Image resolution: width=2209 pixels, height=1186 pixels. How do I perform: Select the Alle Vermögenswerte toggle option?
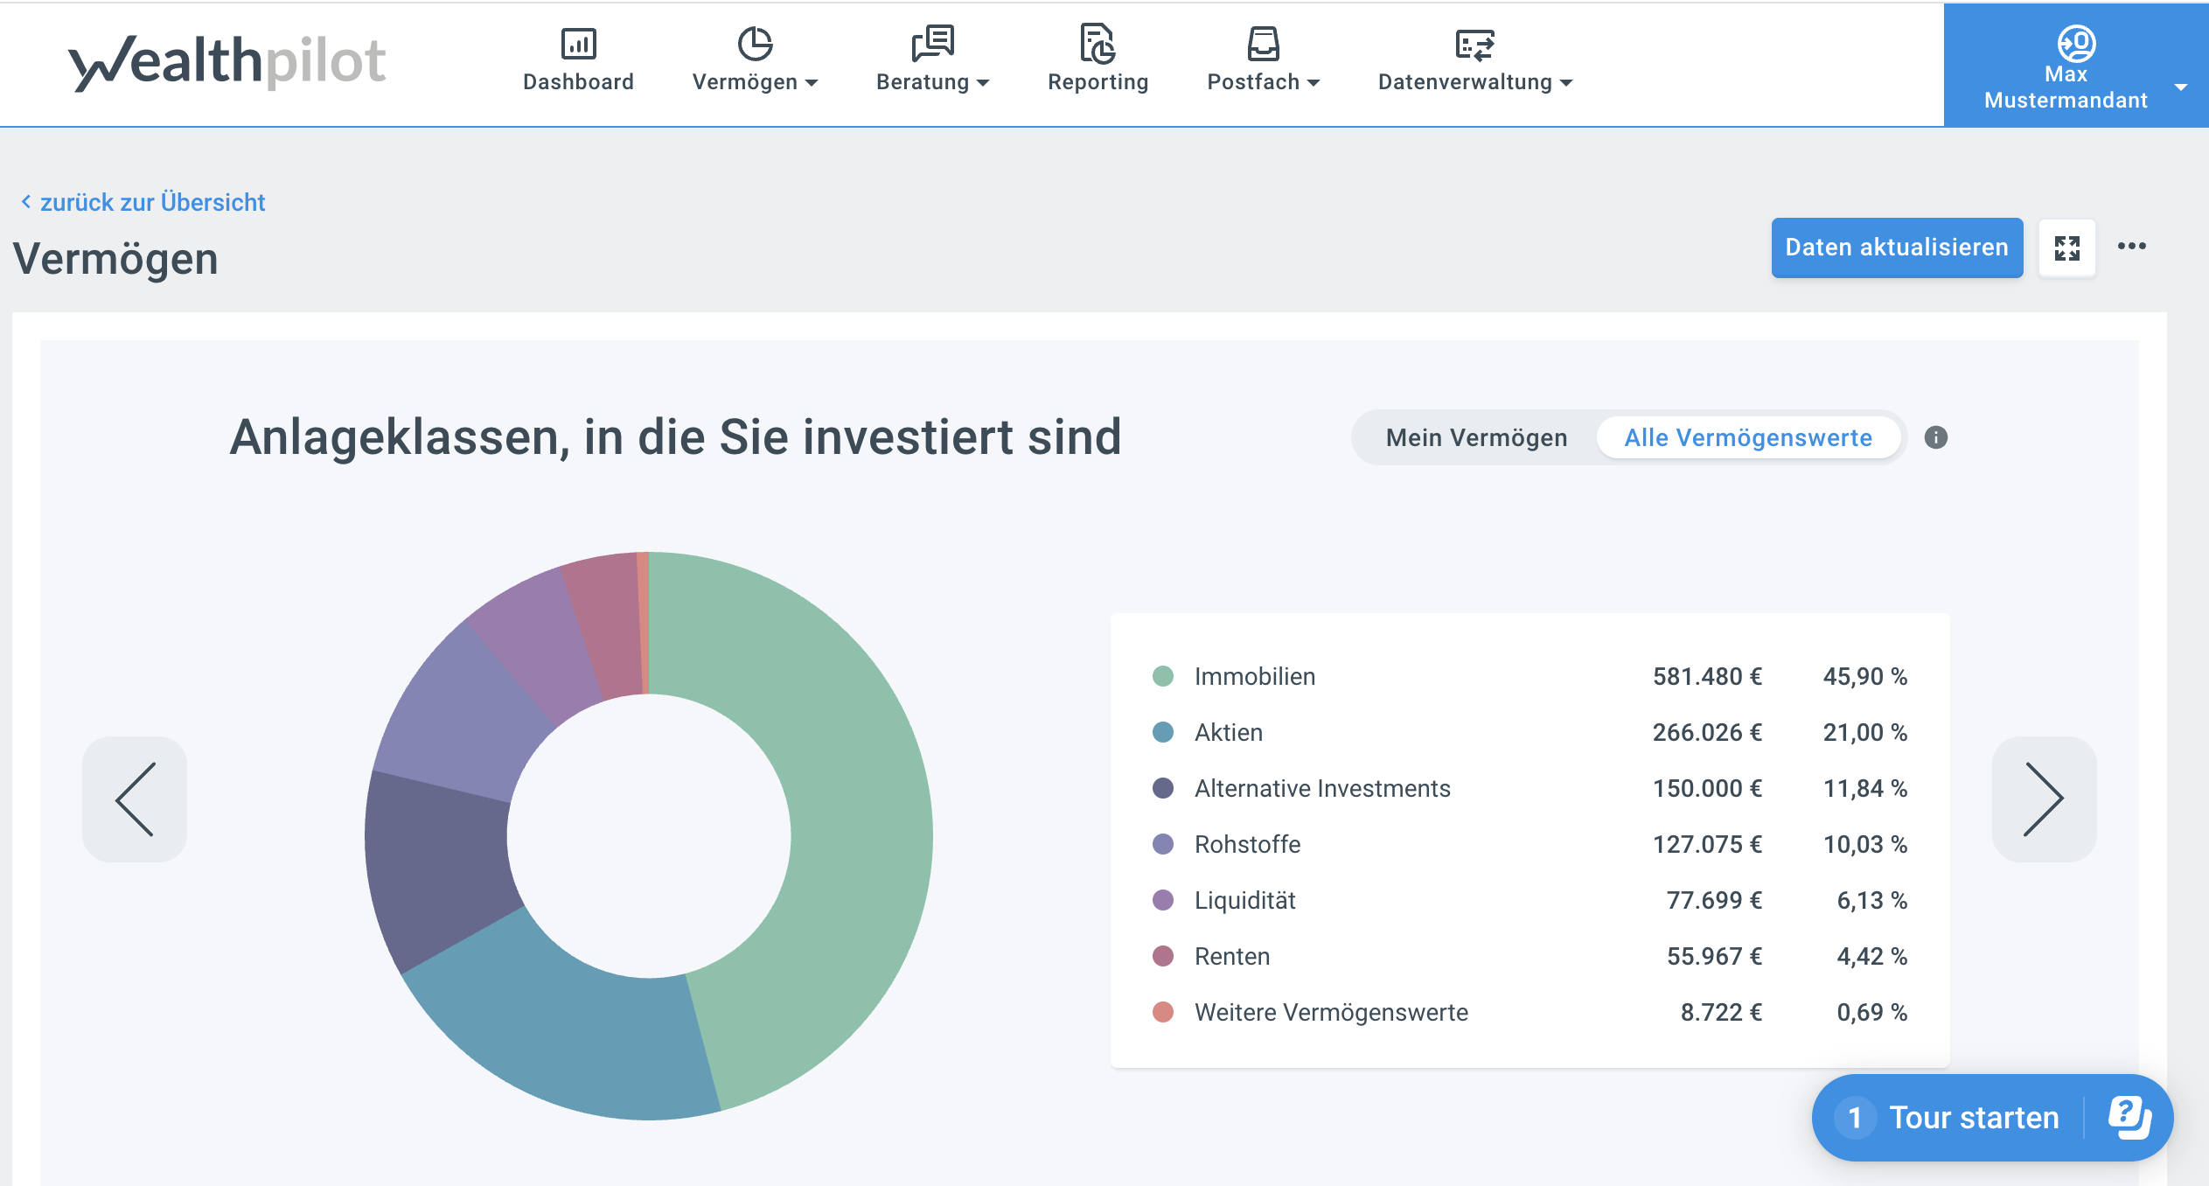click(x=1747, y=437)
